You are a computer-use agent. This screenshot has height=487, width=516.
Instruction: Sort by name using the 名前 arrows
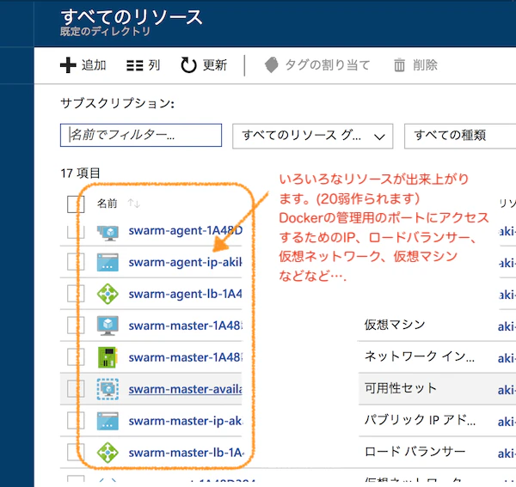coord(134,204)
